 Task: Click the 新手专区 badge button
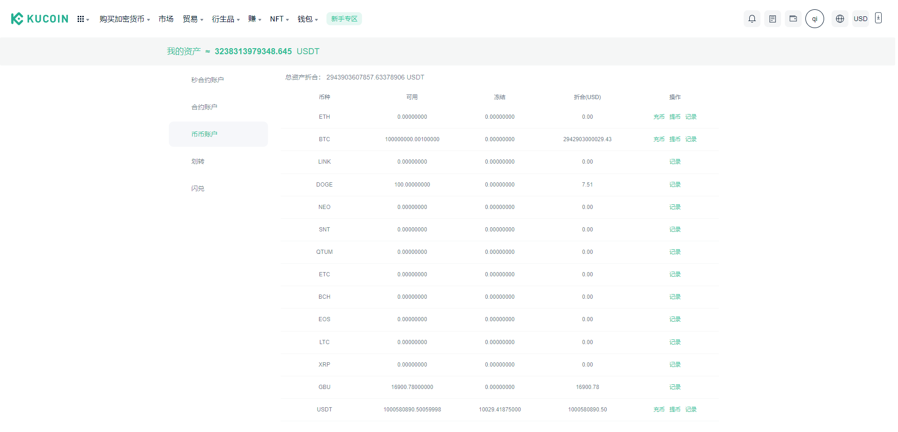click(x=344, y=19)
